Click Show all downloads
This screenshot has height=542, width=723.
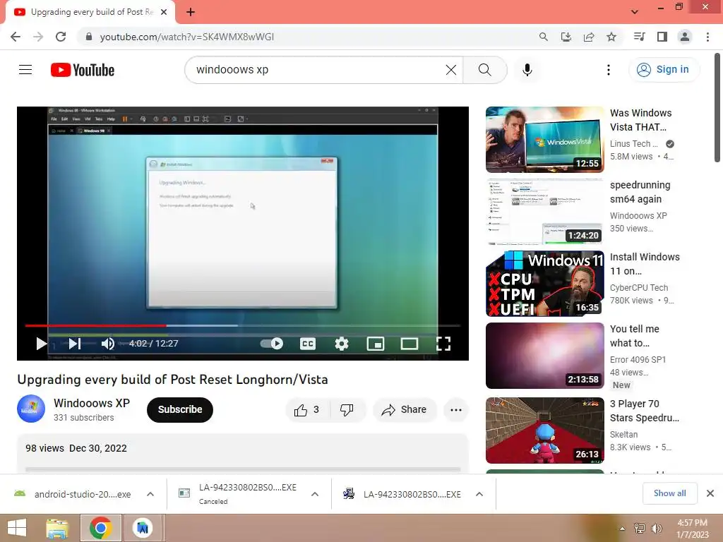point(670,493)
